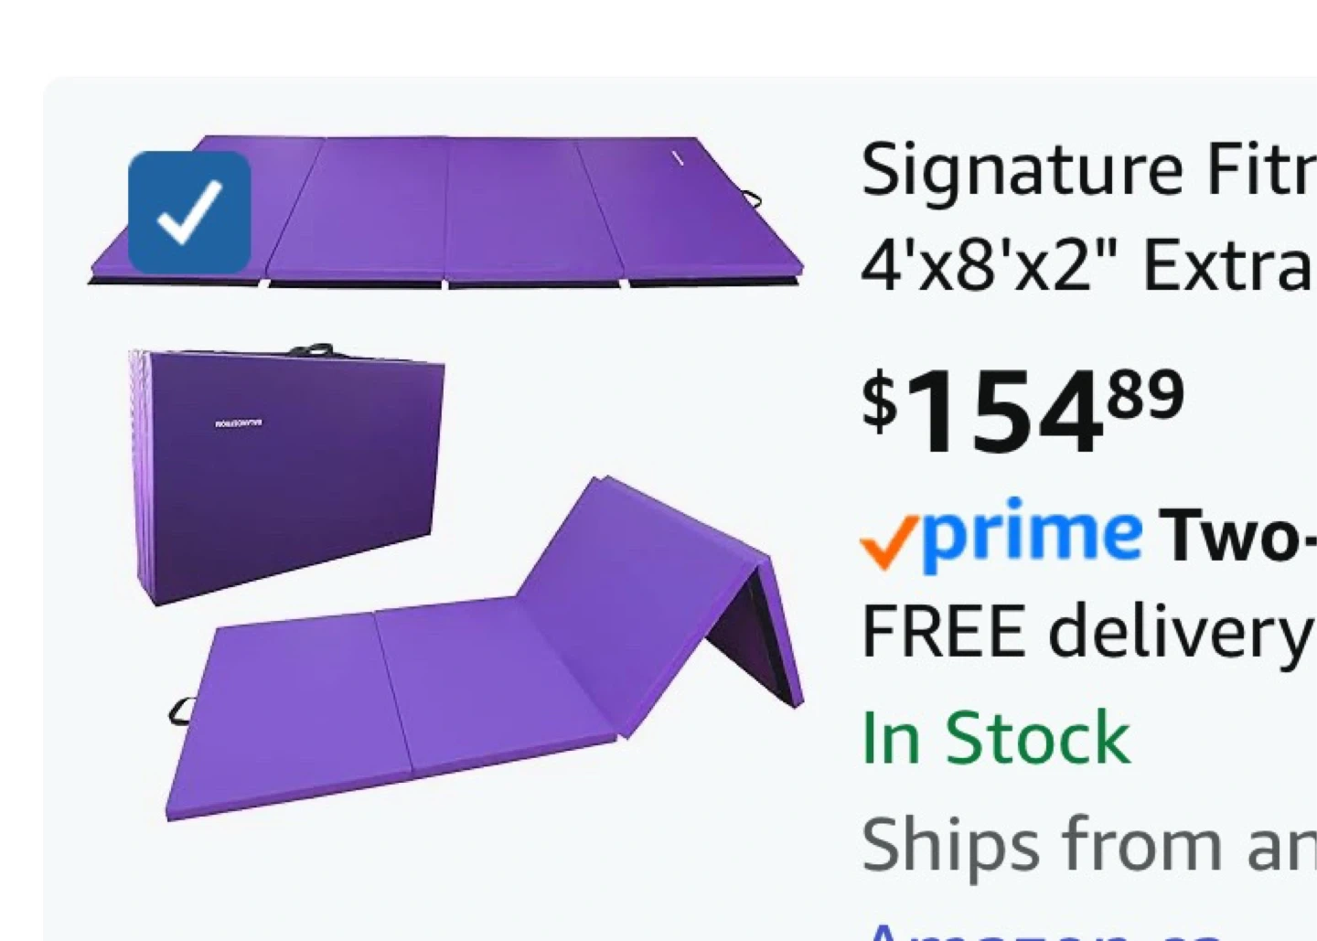Click the flat unfolded purple mat image
Viewport: 1317px width, 941px height.
click(446, 211)
